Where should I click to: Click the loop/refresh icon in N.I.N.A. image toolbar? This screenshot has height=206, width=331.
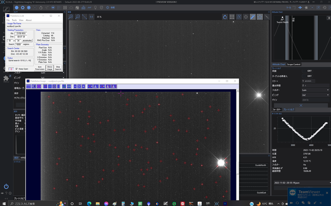[x=225, y=17]
